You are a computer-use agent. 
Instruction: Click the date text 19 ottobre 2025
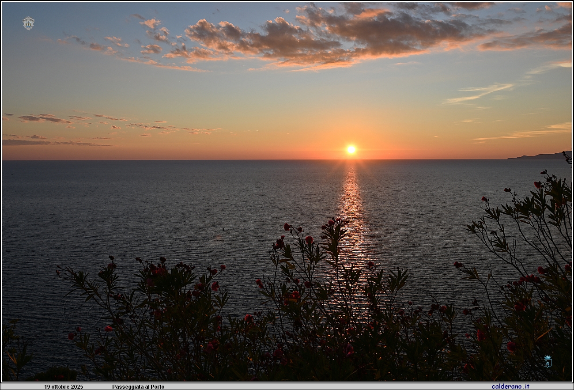64,386
